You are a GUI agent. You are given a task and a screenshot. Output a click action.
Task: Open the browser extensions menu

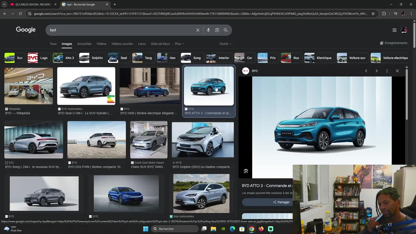[384, 14]
